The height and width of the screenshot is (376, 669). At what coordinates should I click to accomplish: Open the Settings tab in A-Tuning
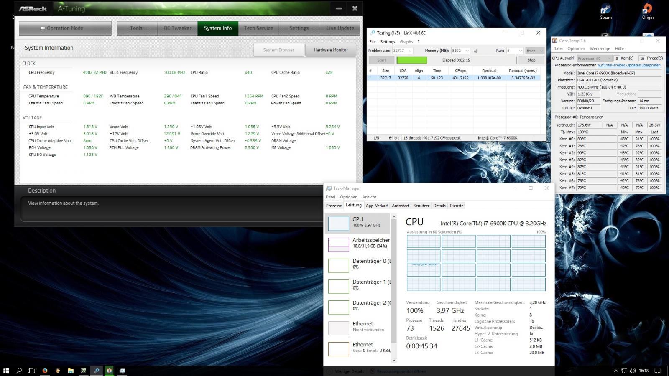[x=299, y=28]
